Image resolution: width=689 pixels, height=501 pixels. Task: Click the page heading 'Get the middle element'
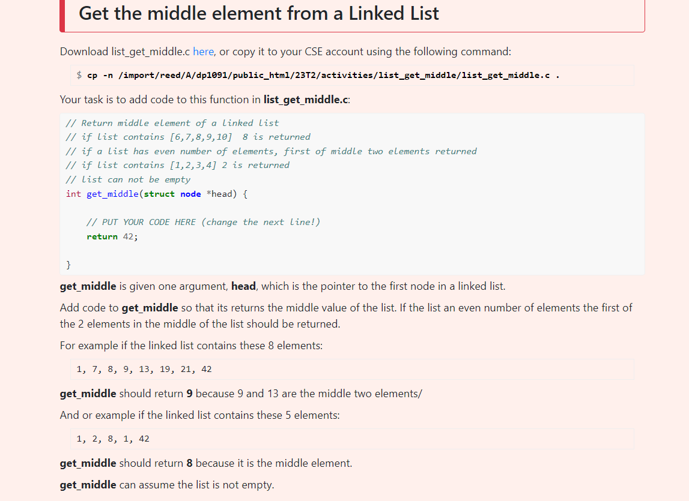point(259,13)
